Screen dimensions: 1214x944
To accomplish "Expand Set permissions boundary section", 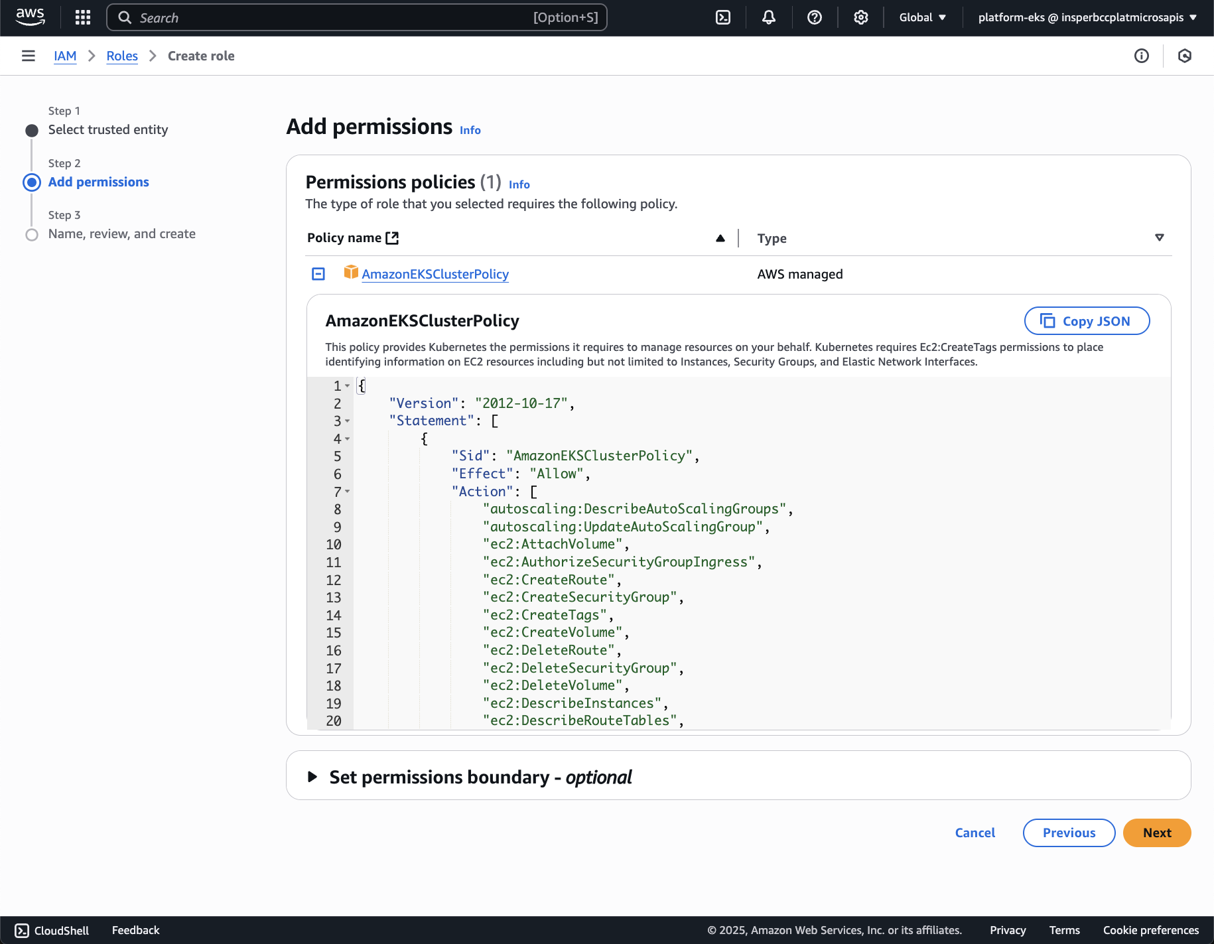I will tap(312, 777).
